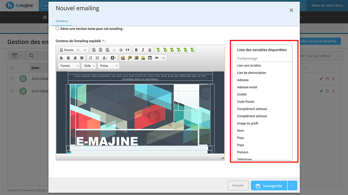The height and width of the screenshot is (195, 348).
Task: Close the Nouvel emailing dialog
Action: [291, 10]
